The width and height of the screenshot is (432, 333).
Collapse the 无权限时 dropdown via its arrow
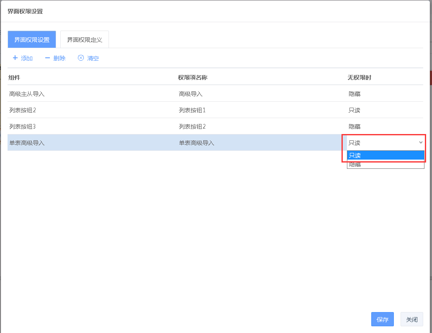click(421, 143)
